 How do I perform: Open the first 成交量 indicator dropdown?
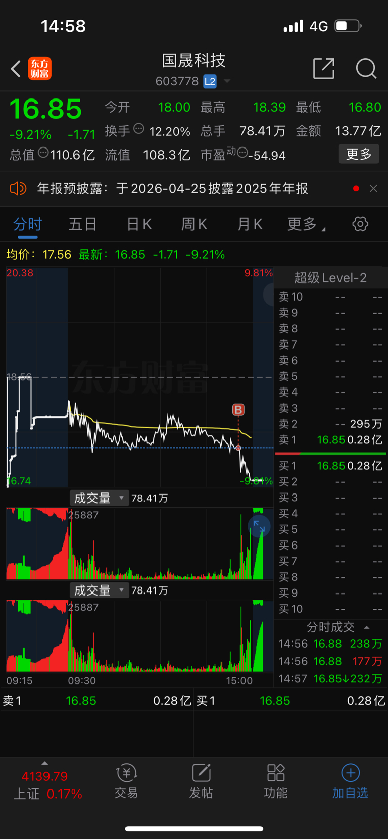[x=99, y=498]
